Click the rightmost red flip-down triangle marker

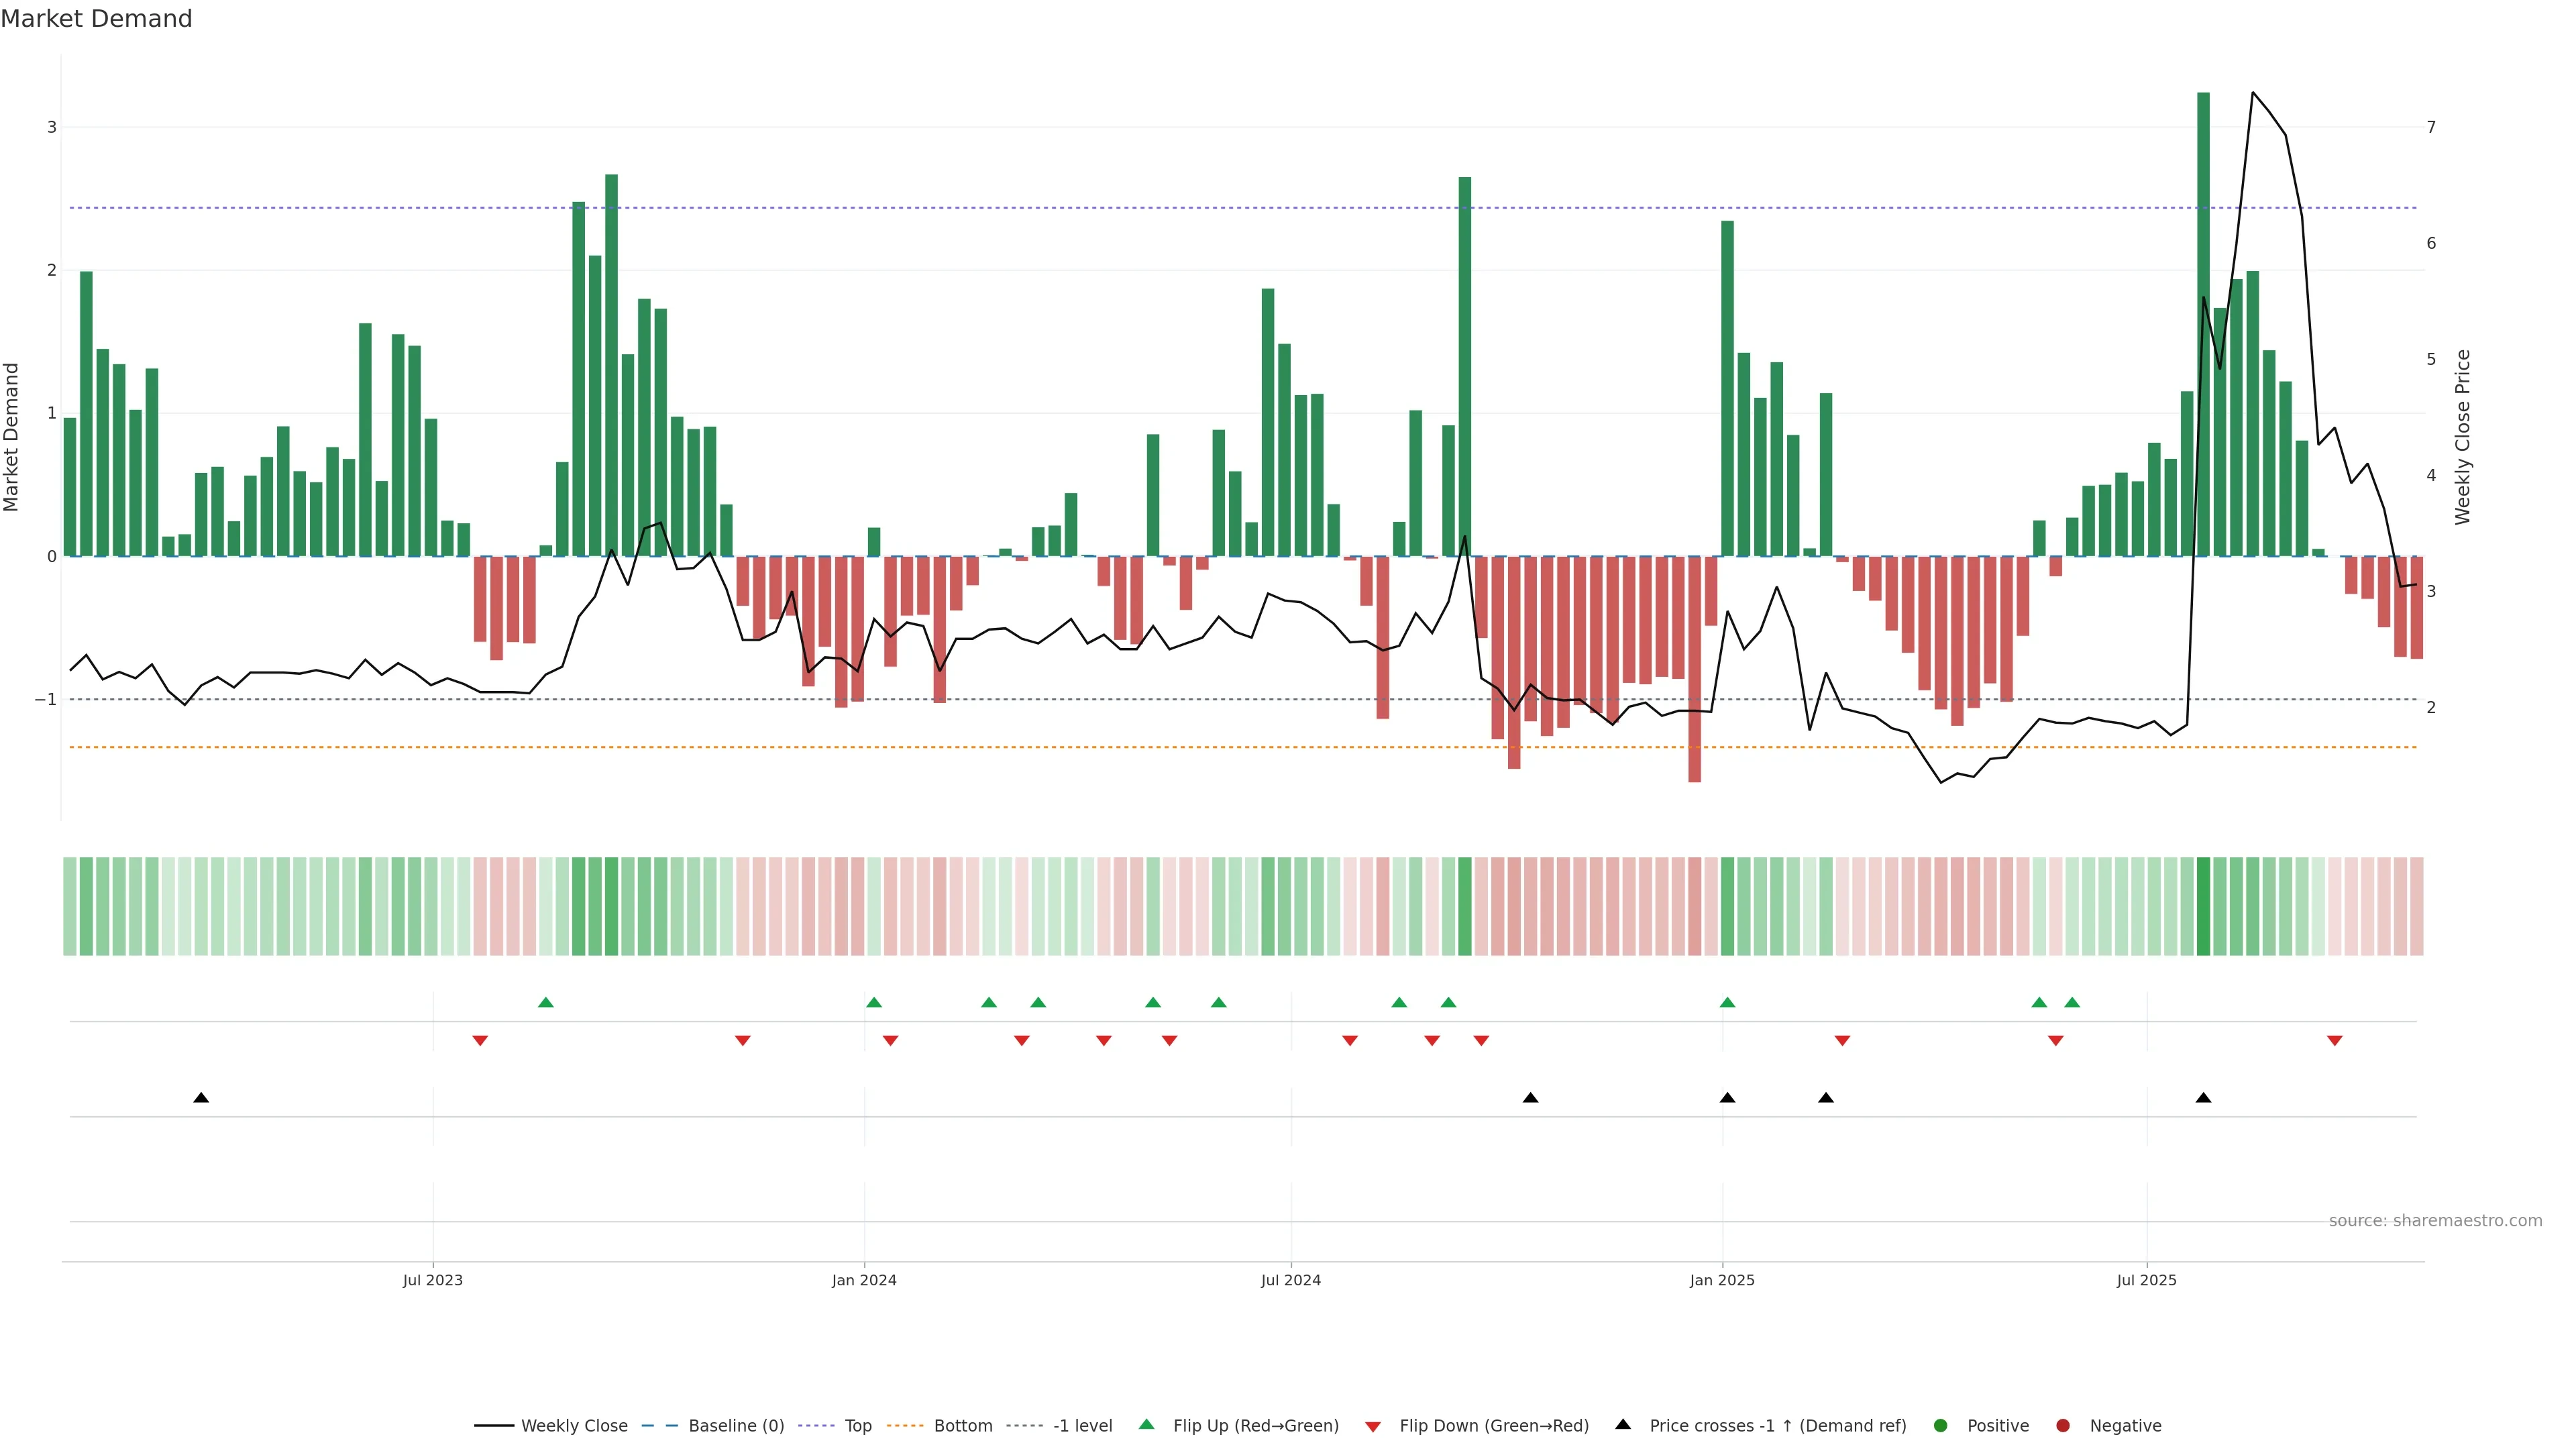coord(2335,1041)
